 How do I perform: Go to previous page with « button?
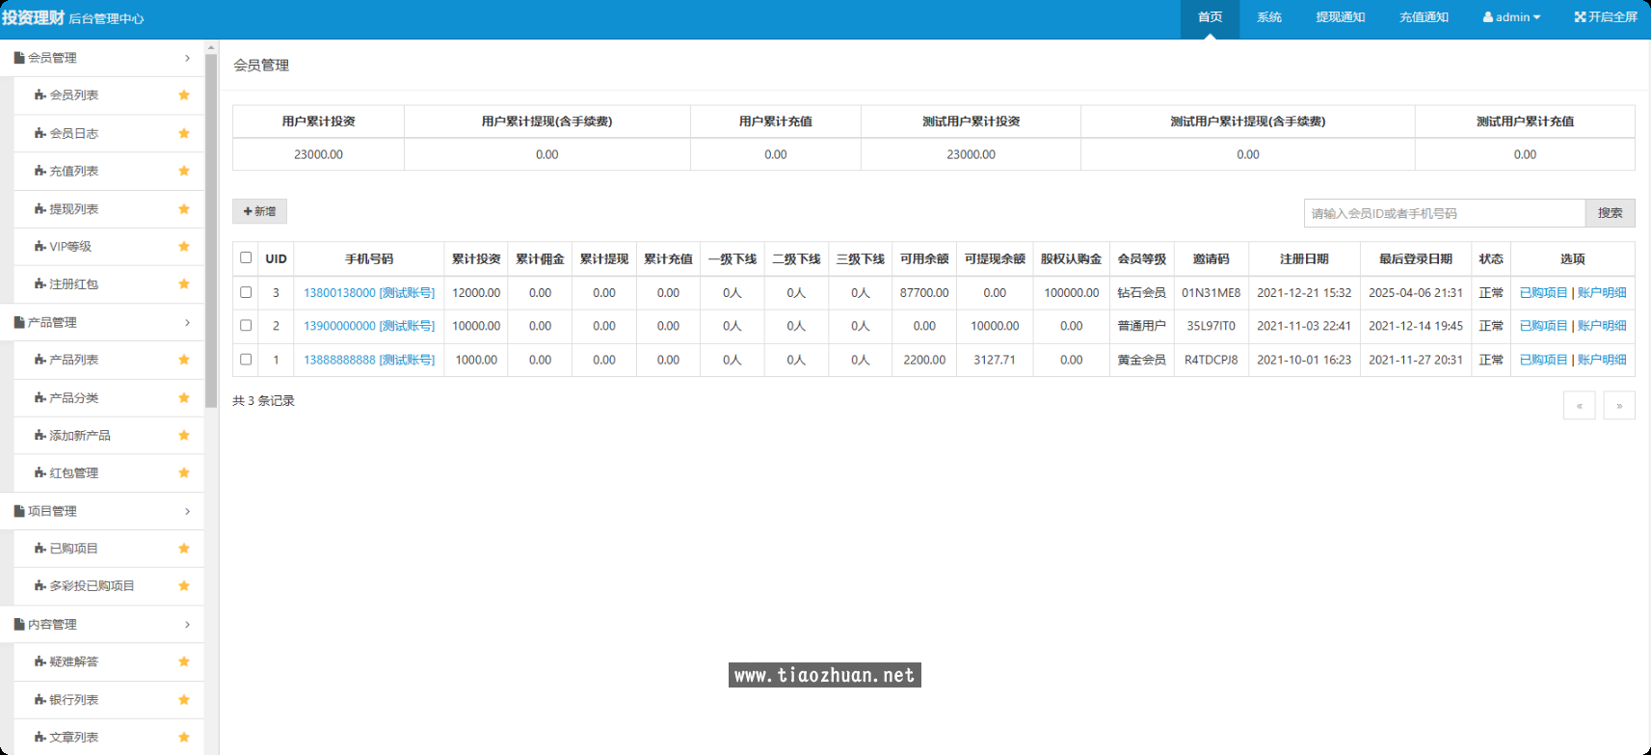coord(1579,406)
